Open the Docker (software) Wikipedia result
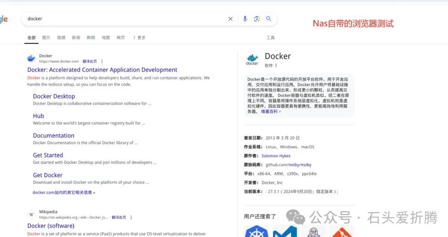448x237 pixels. (x=51, y=226)
